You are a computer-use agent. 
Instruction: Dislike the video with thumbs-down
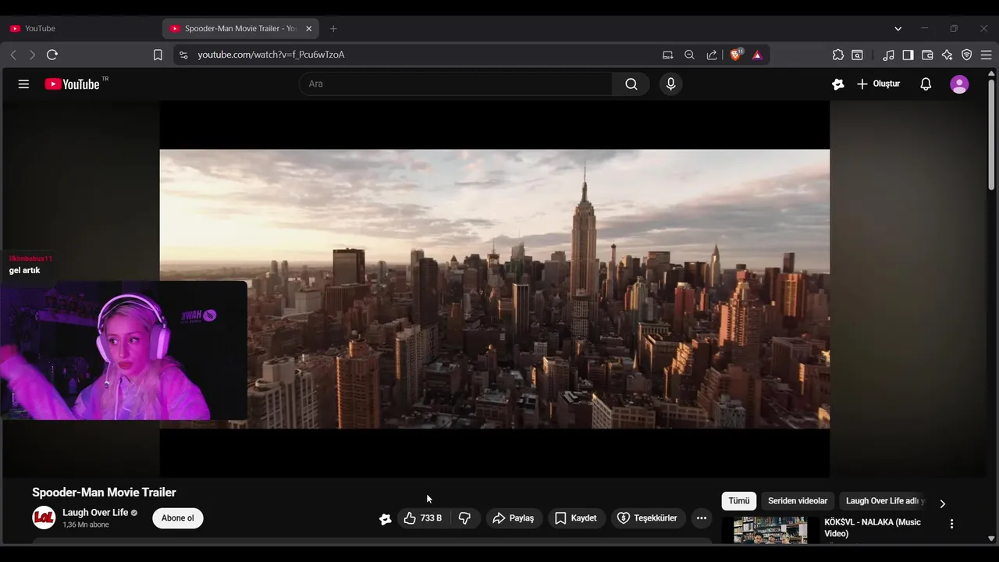click(465, 518)
